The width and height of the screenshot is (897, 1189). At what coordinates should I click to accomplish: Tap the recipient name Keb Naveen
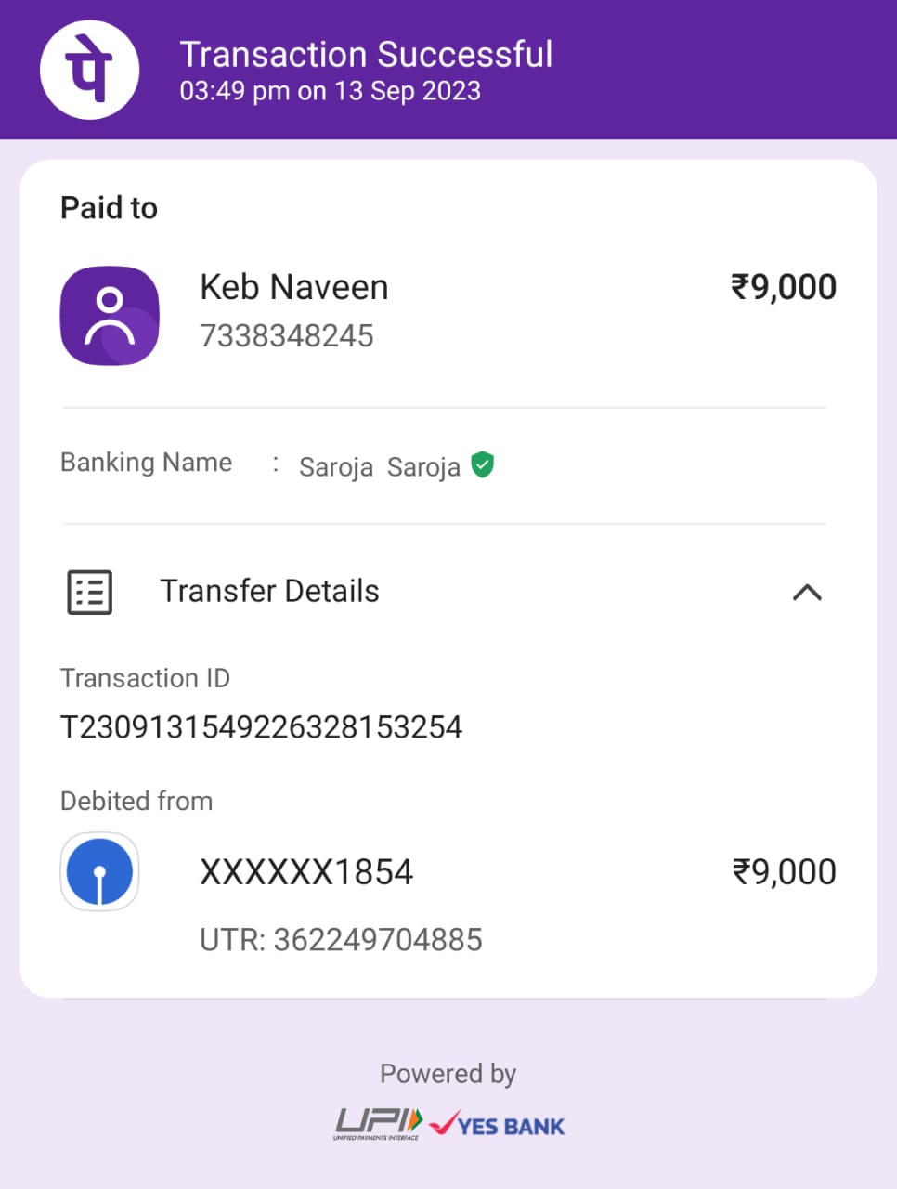click(294, 287)
